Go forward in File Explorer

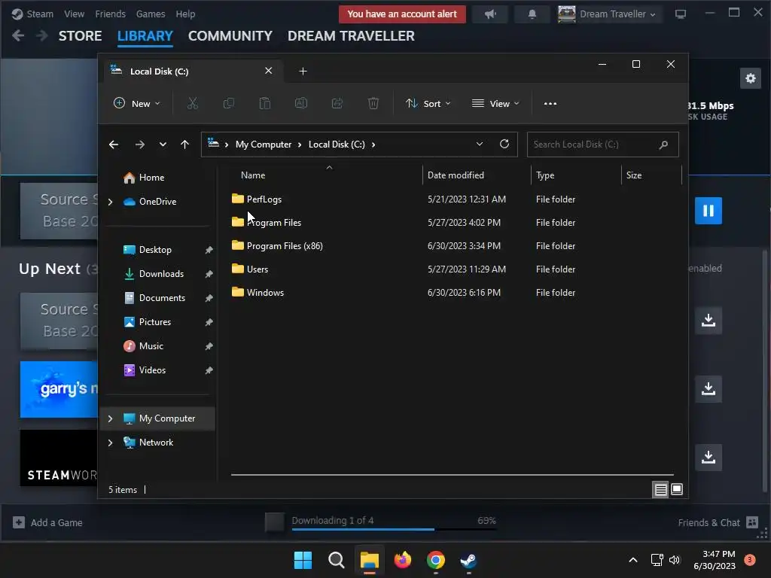pyautogui.click(x=139, y=144)
